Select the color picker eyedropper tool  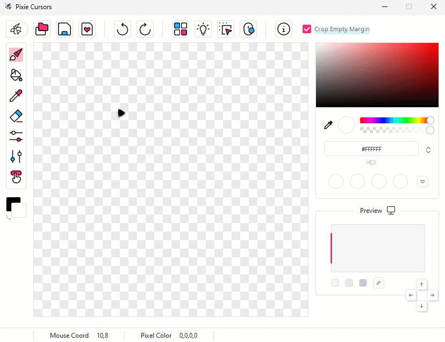click(x=16, y=95)
